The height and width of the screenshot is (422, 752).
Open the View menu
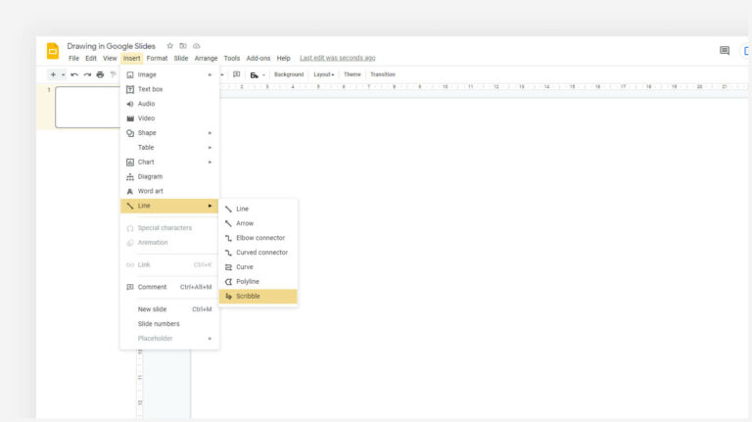(110, 58)
